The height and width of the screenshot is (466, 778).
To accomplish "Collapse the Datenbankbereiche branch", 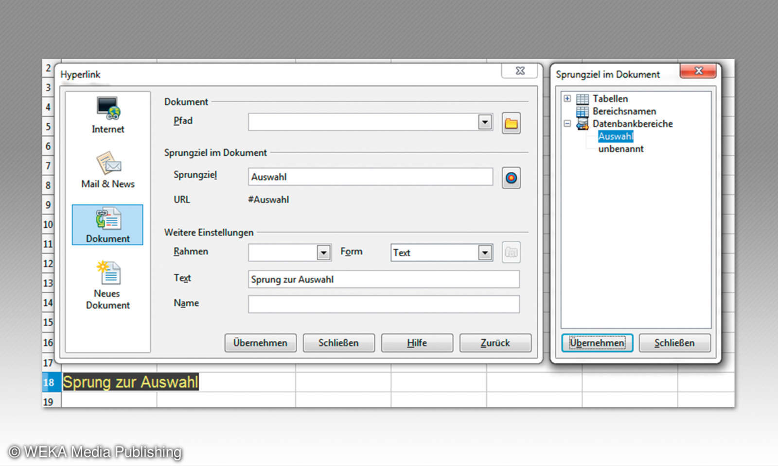I will (x=567, y=124).
